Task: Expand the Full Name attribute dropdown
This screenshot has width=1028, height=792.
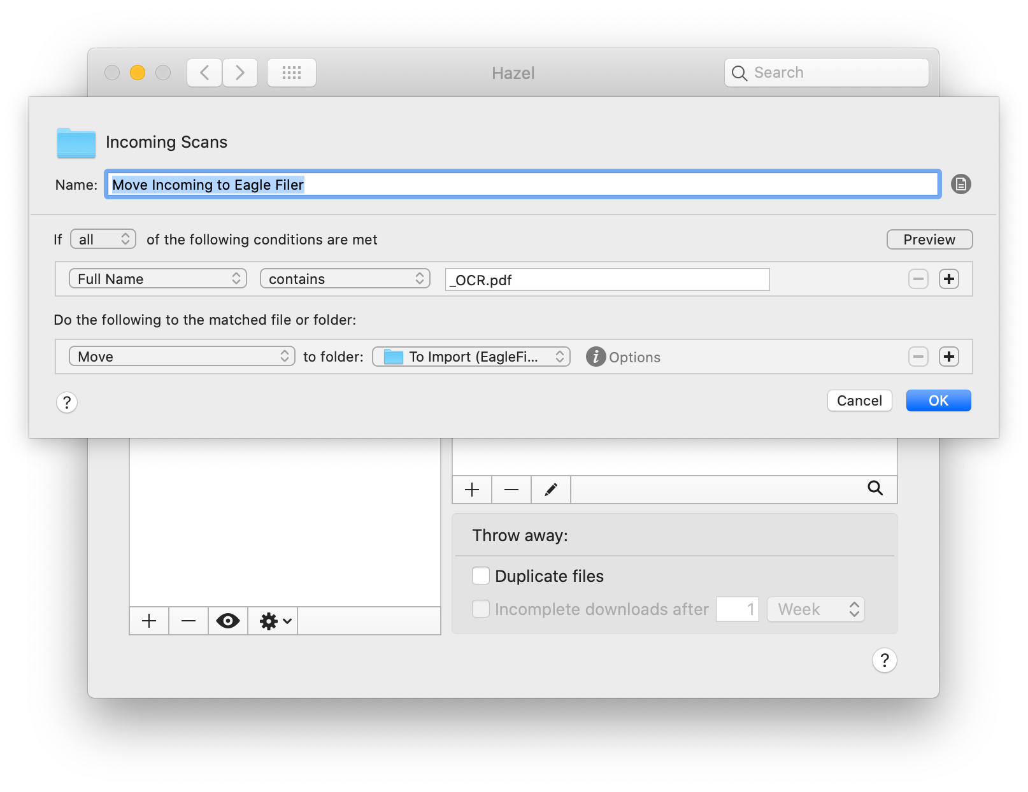Action: 158,279
